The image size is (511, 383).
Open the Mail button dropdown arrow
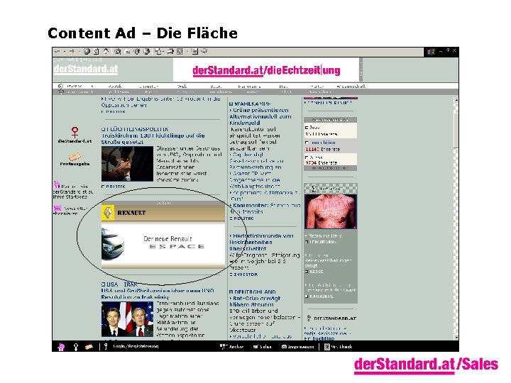click(164, 52)
